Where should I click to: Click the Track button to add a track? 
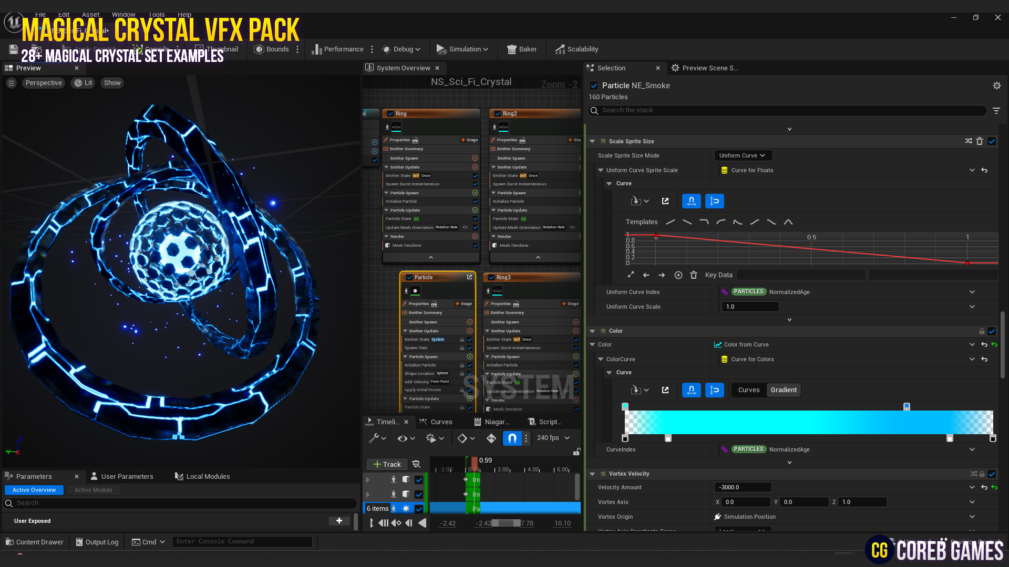tap(386, 464)
